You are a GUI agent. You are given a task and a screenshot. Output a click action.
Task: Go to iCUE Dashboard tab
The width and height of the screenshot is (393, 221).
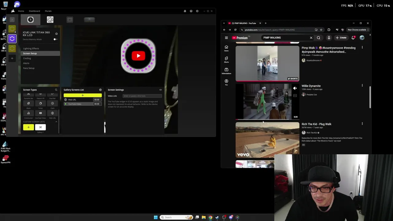(x=34, y=11)
